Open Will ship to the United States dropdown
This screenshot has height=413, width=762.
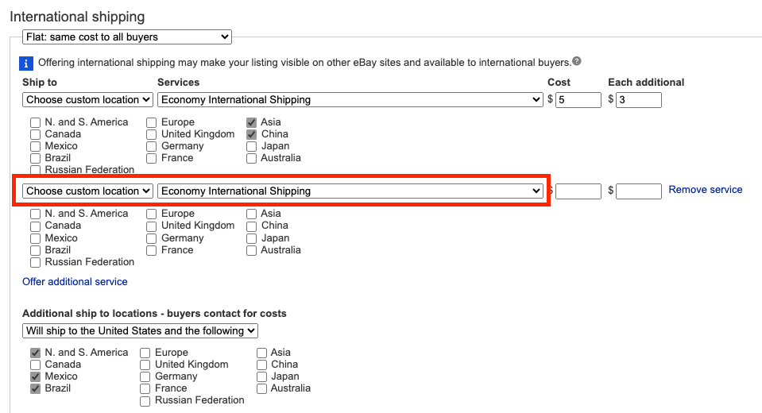point(140,331)
